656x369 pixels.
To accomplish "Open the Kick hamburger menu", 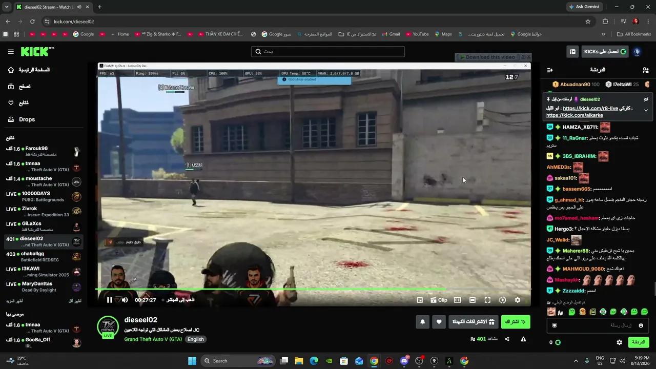I will coord(11,52).
